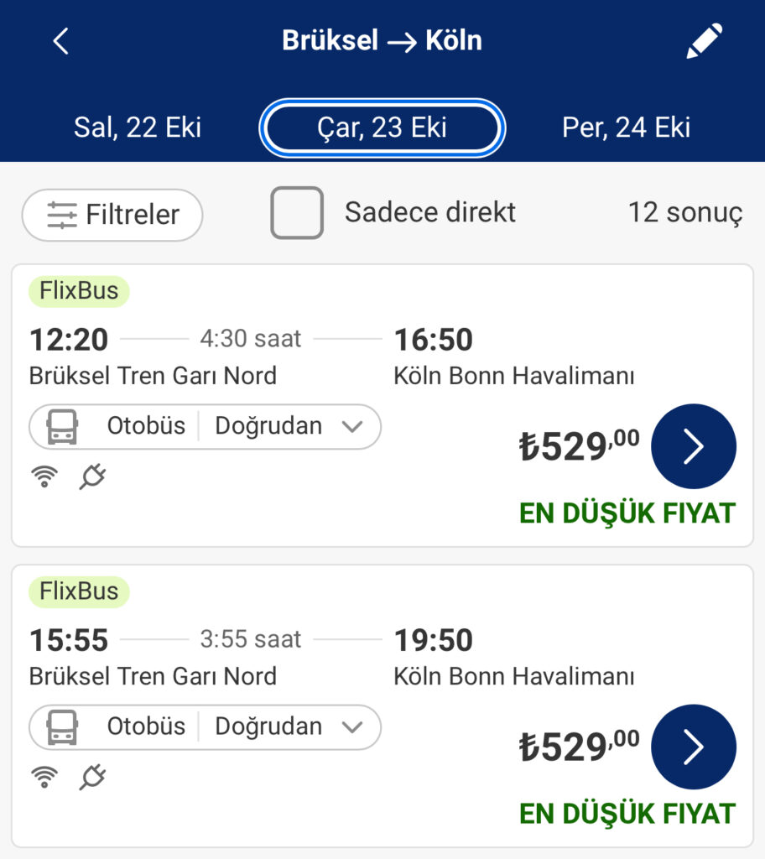Select the Sal, 22 Eki date tab

(x=138, y=128)
